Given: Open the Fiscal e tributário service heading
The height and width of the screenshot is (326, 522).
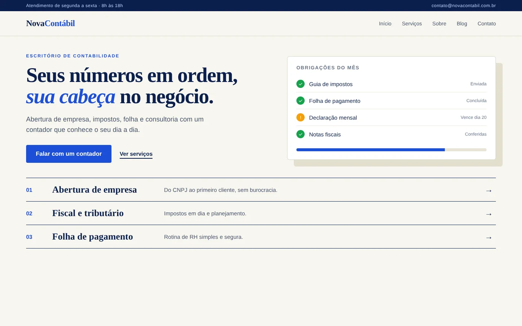Looking at the screenshot, I should pos(88,213).
